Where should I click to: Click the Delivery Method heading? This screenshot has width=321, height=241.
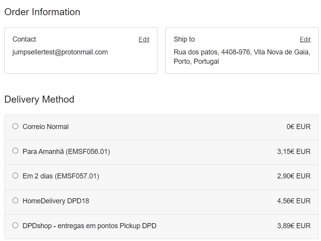pos(39,100)
